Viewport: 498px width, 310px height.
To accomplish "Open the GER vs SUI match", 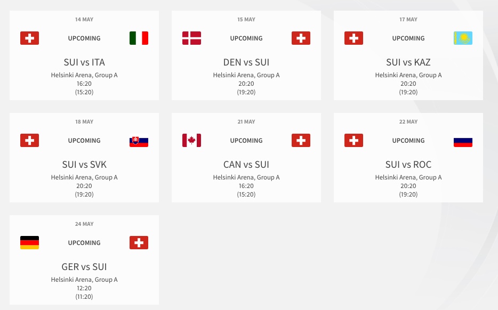I will (x=84, y=267).
